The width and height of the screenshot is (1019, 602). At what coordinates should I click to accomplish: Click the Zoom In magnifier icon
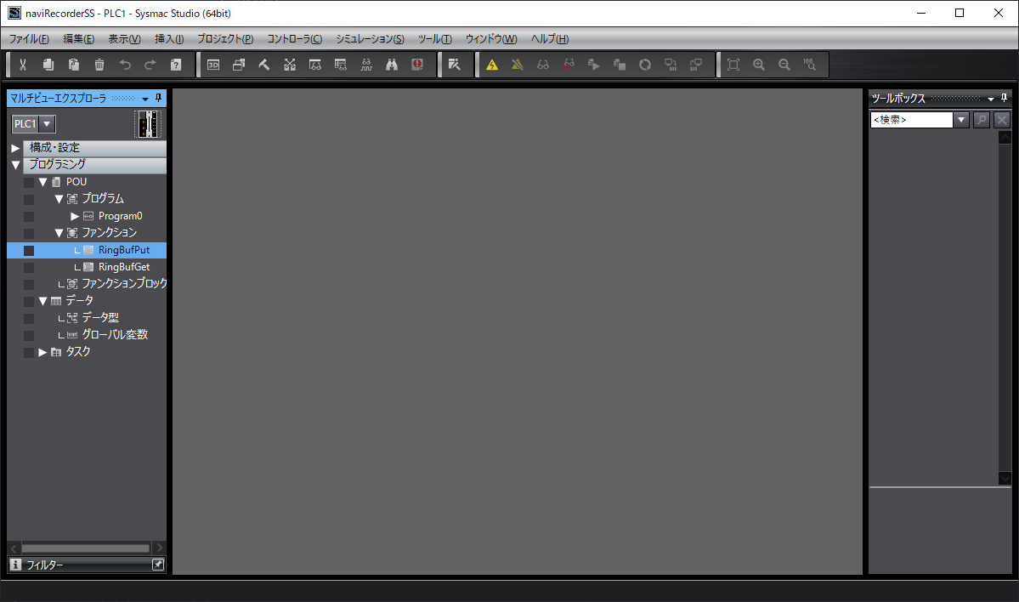pos(759,65)
